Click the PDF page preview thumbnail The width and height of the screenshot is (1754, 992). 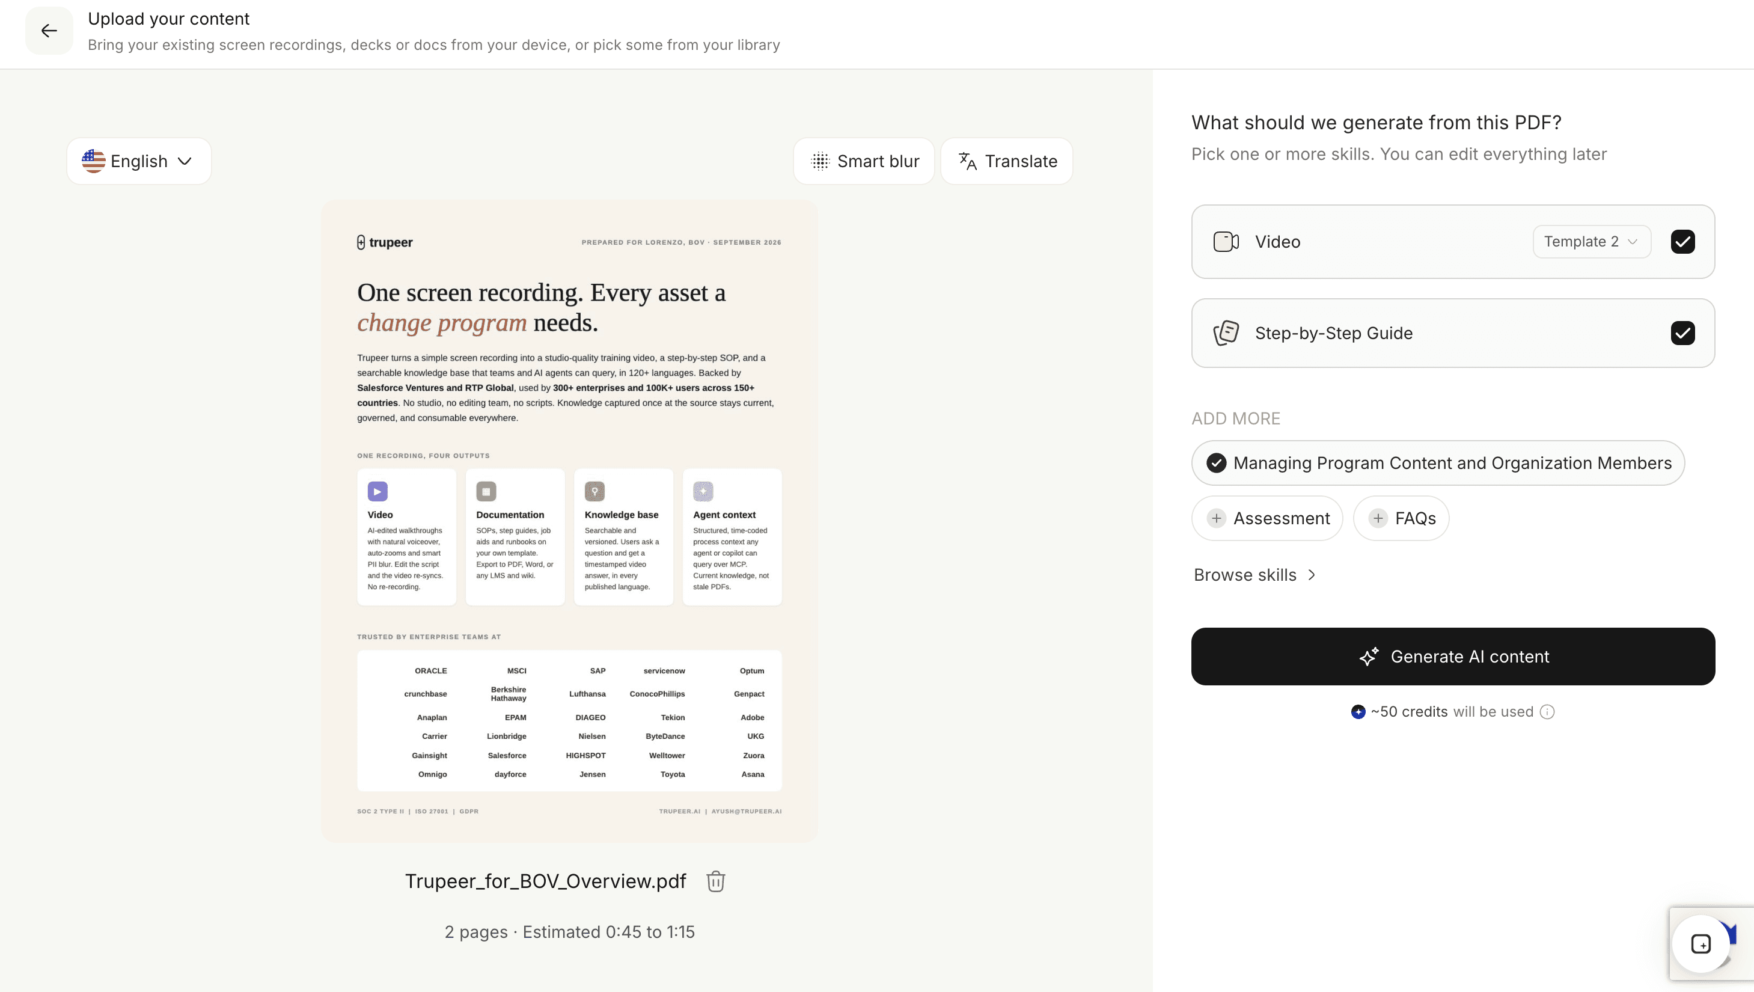(569, 521)
